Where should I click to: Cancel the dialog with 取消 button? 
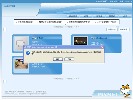pos(69,59)
